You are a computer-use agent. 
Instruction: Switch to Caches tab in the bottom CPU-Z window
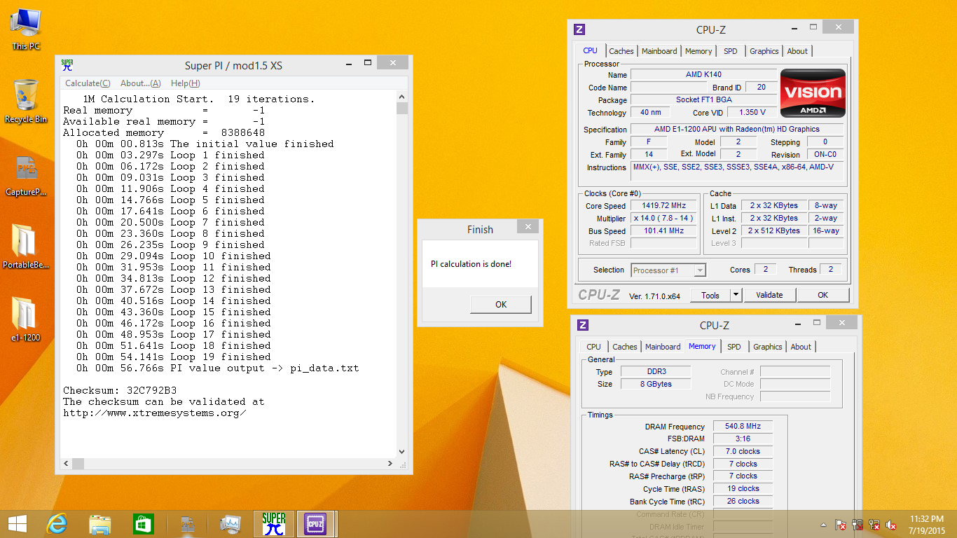tap(625, 347)
